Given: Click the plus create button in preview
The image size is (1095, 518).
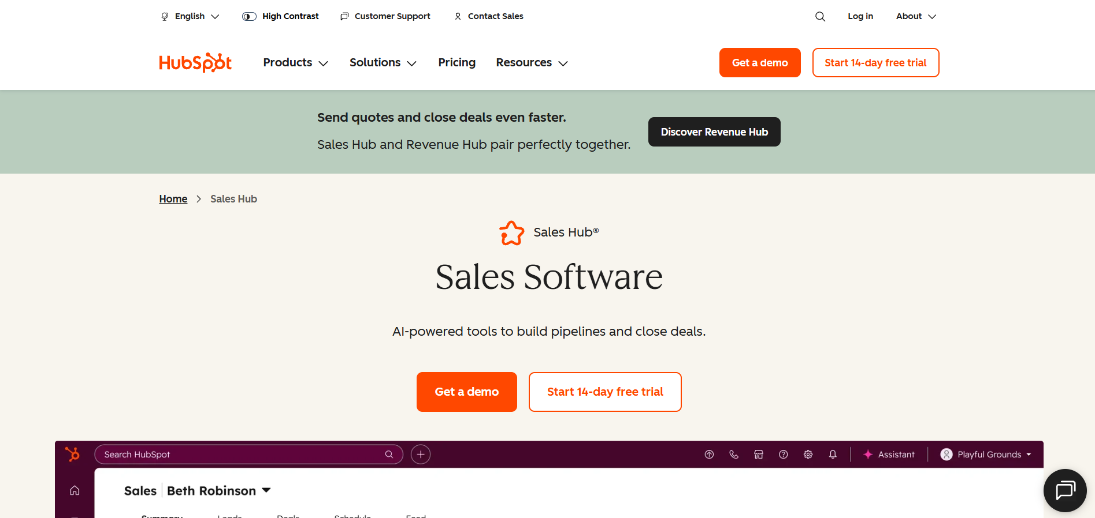Looking at the screenshot, I should [x=421, y=455].
